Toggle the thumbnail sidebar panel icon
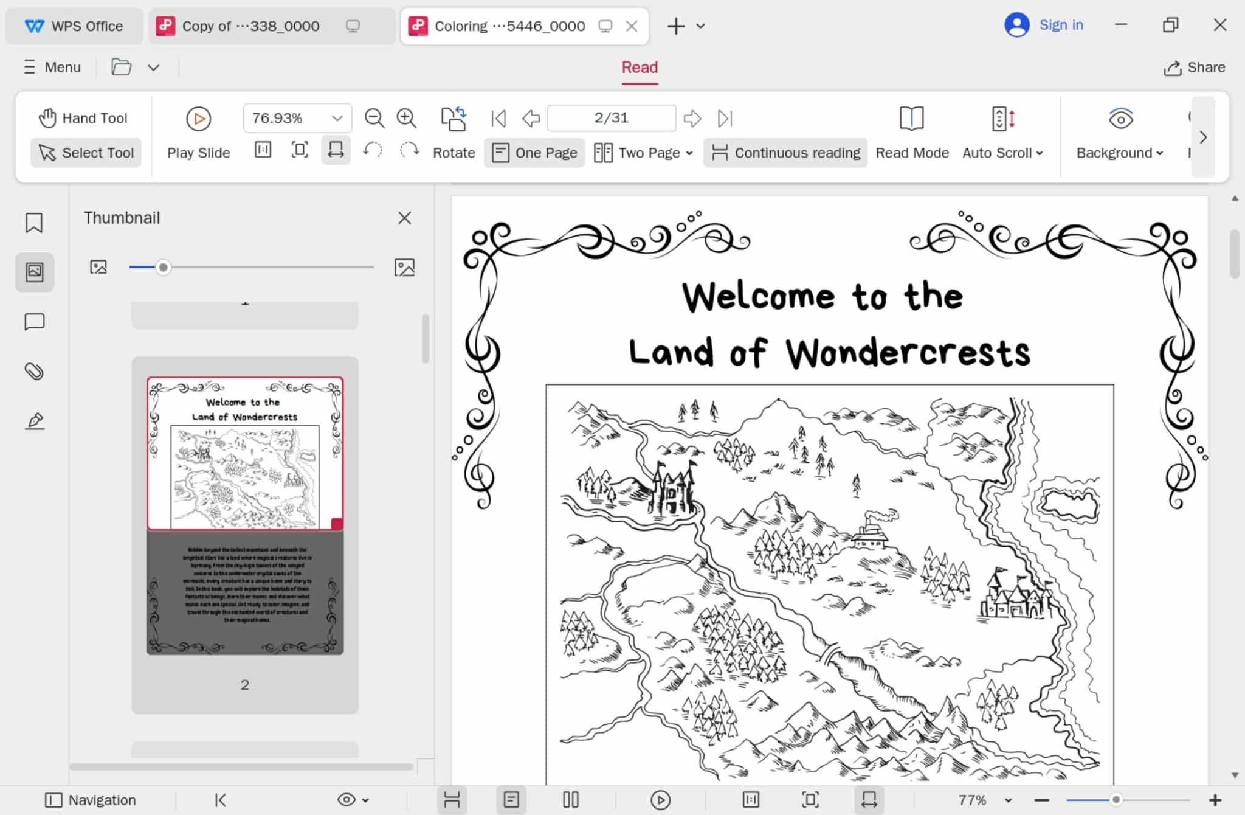 (35, 272)
